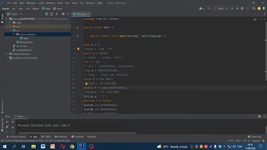Click the bookmark icon in the gutter
This screenshot has width=267, height=150.
pyautogui.click(x=78, y=49)
